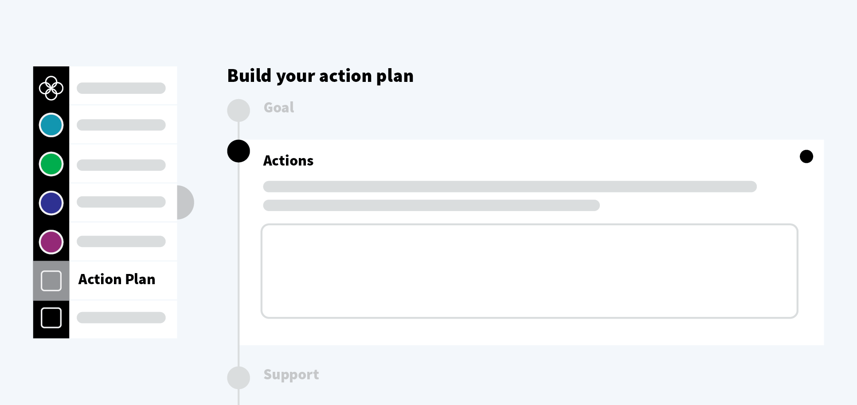Click the black Actions step circle marker

click(x=239, y=151)
